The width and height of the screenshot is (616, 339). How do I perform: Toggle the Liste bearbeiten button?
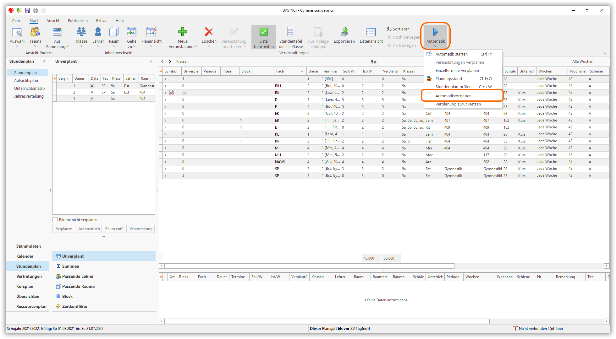(x=264, y=37)
